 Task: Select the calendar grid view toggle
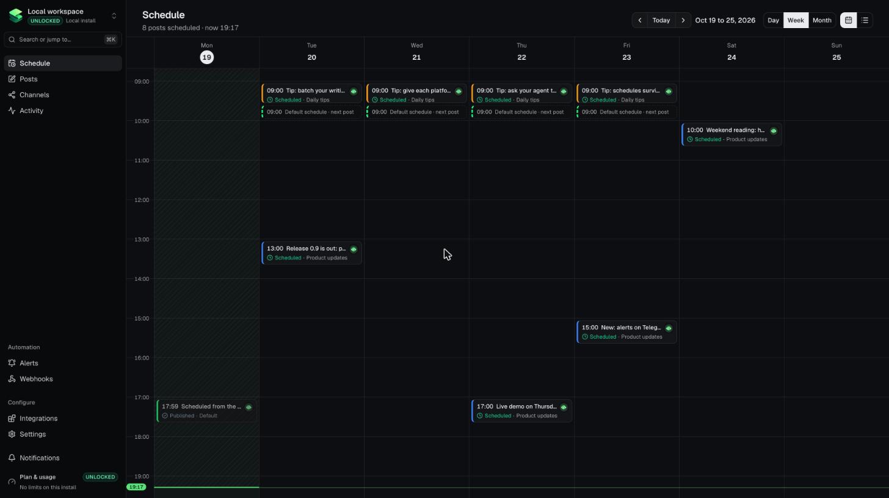849,20
